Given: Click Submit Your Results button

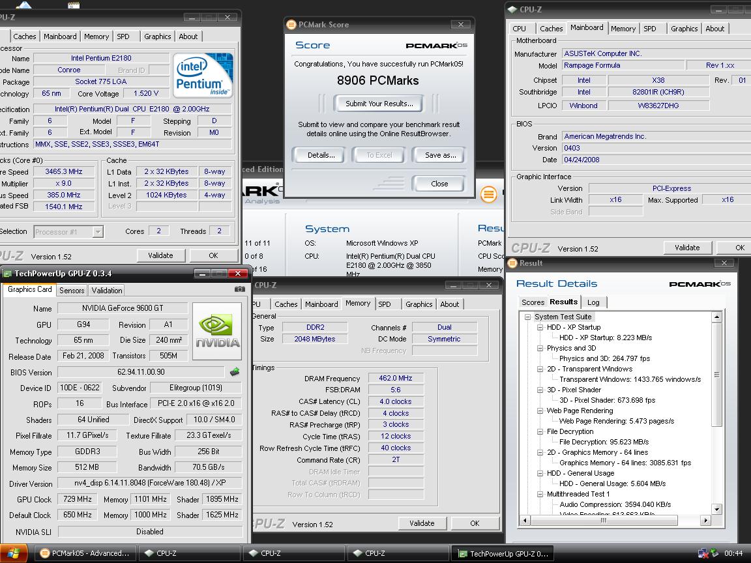Looking at the screenshot, I should coord(379,104).
